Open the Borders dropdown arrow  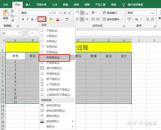pos(45,19)
